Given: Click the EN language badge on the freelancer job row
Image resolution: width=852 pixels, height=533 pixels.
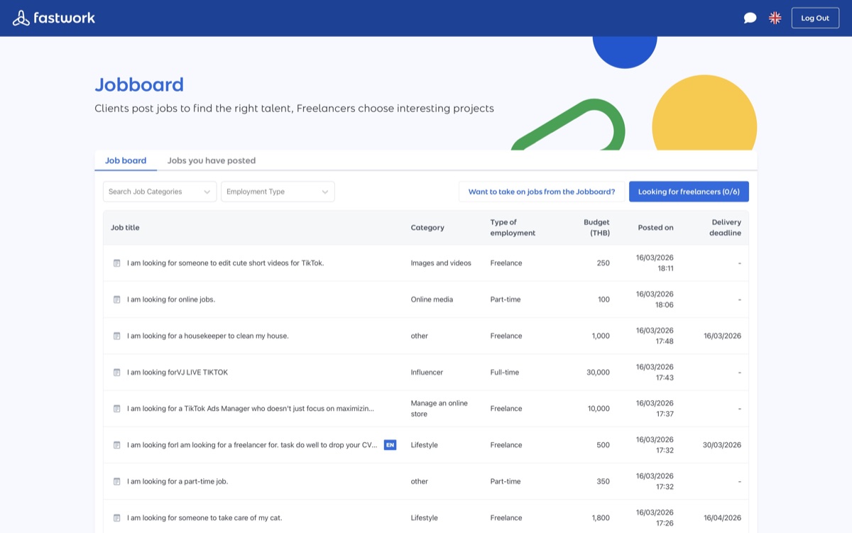Looking at the screenshot, I should [389, 445].
